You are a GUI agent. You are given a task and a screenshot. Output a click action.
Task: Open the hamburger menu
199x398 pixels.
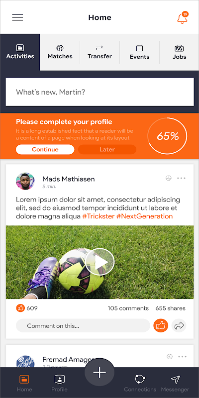coord(17,17)
